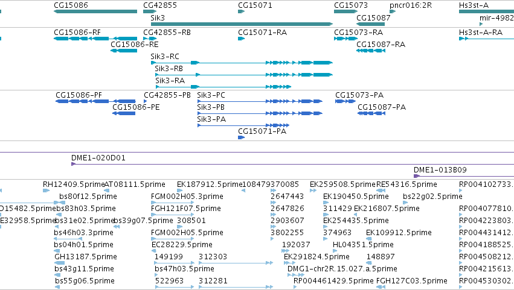The width and height of the screenshot is (514, 290).
Task: Open the DMG1-chr2R.15.027.a.5prime label
Action: 342,270
